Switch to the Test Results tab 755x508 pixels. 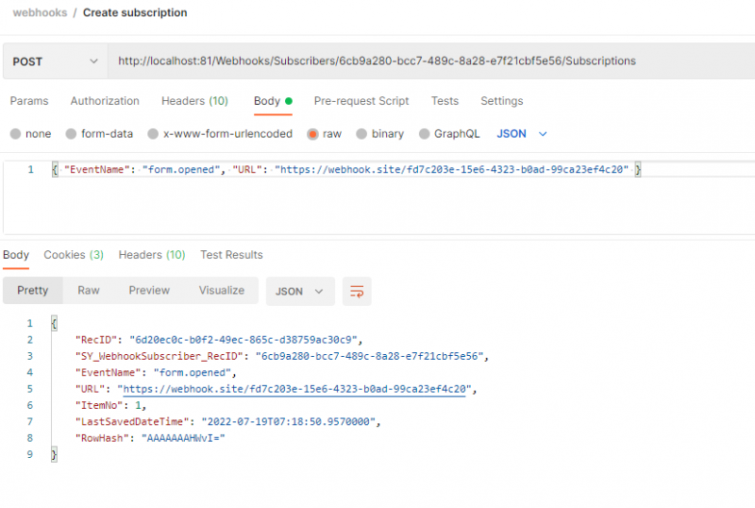click(x=231, y=255)
